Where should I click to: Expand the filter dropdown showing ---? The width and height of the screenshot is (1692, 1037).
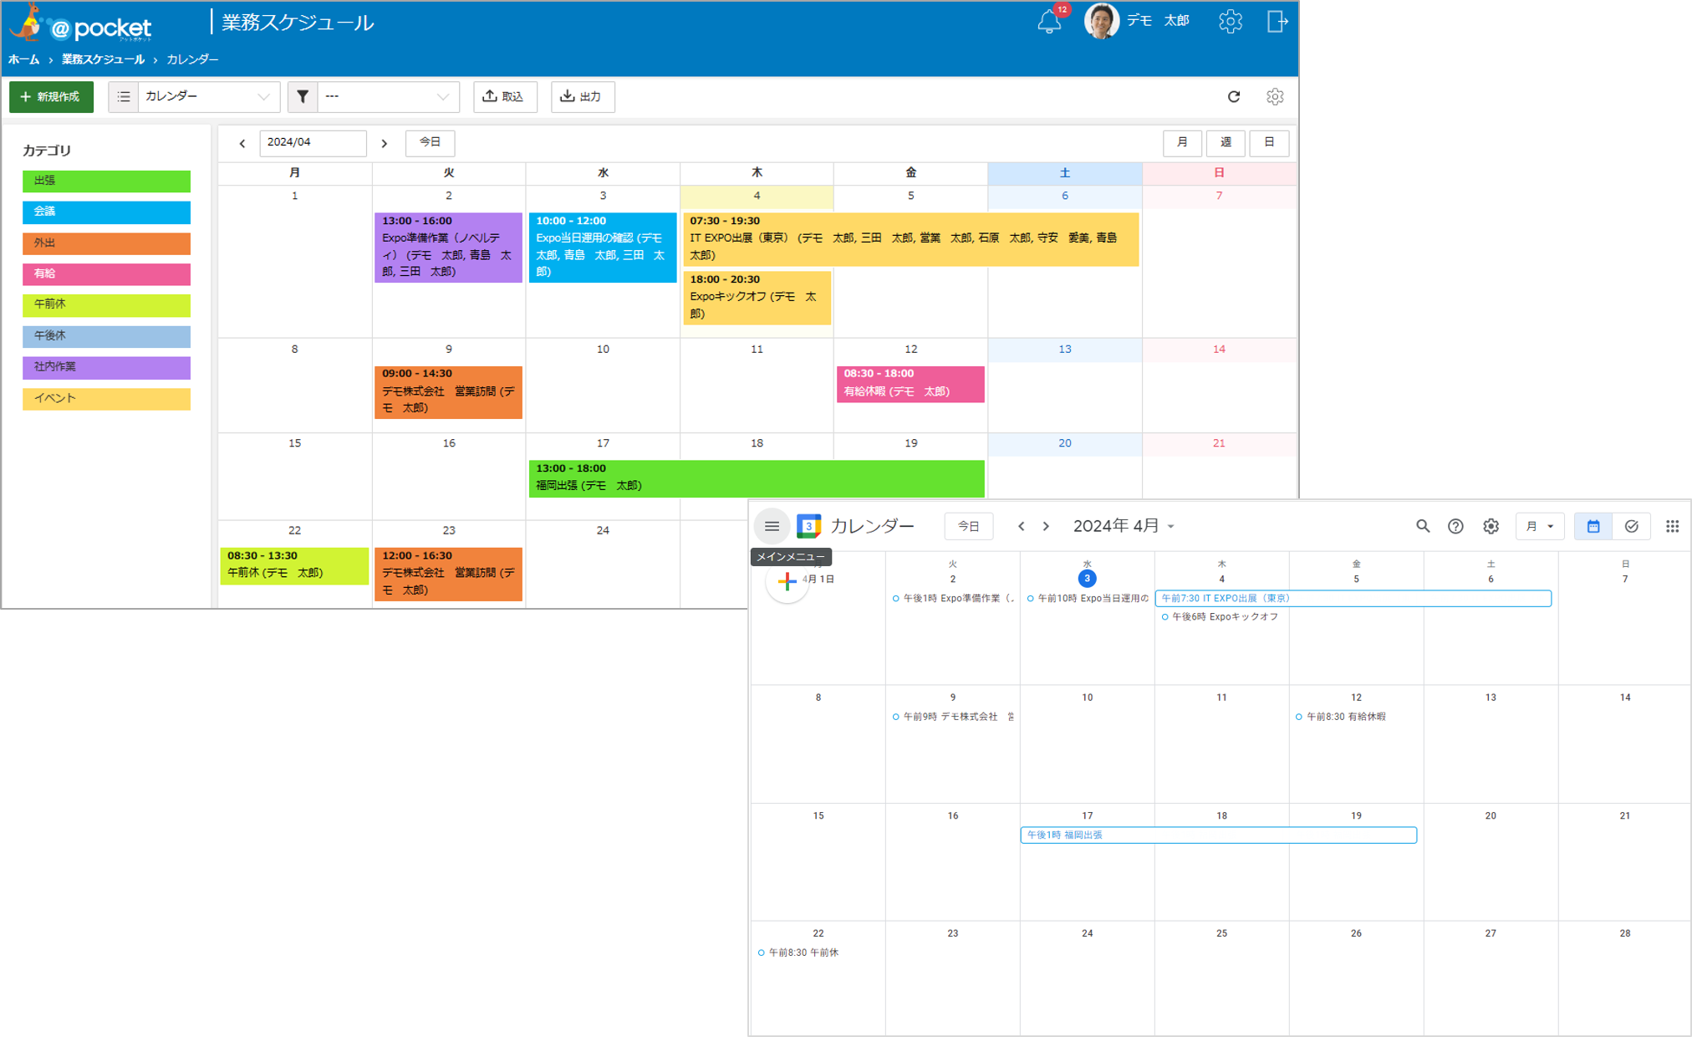[389, 97]
